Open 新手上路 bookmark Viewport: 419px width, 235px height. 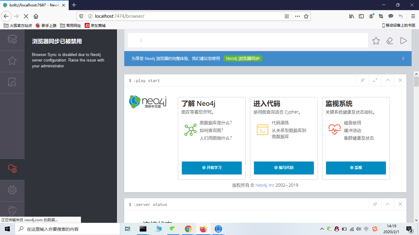46,25
